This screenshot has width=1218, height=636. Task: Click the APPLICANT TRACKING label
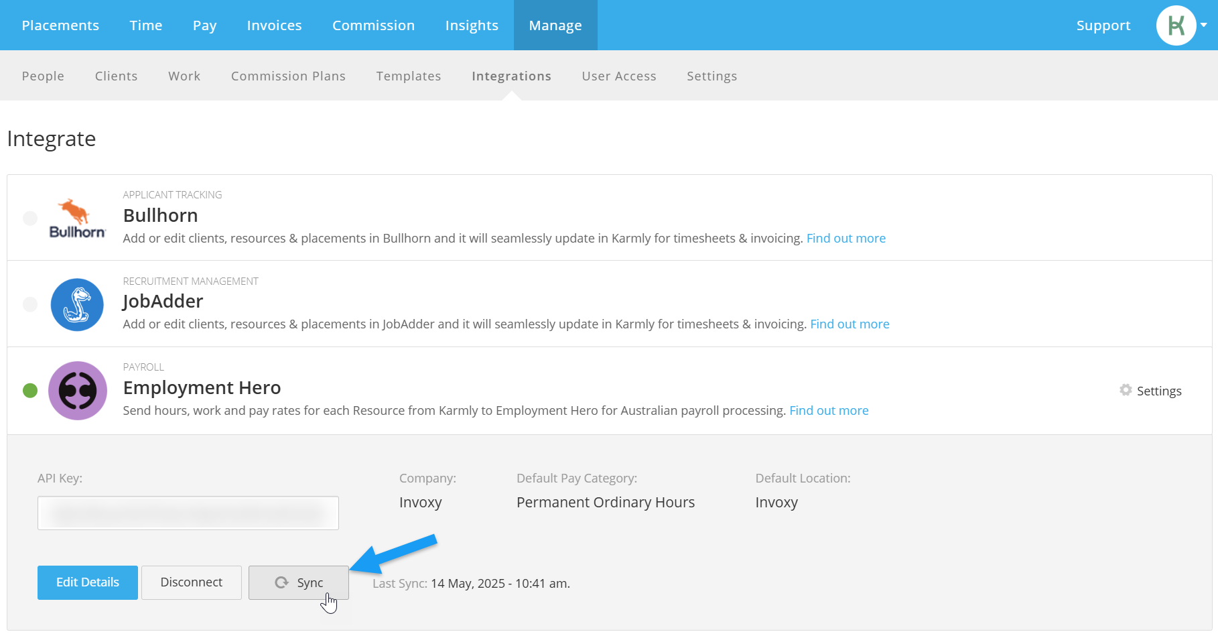[172, 194]
